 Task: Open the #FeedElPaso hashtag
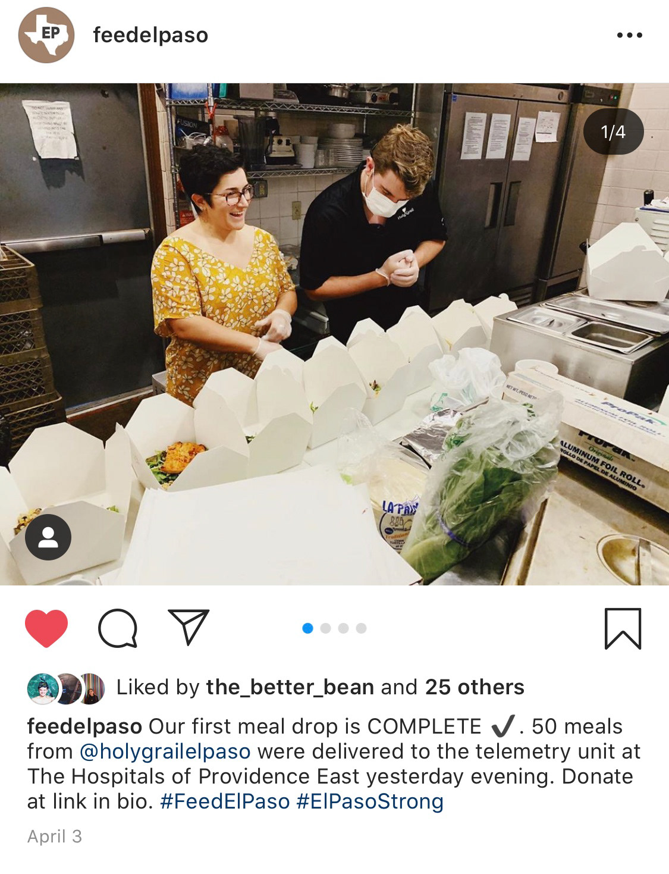[225, 801]
